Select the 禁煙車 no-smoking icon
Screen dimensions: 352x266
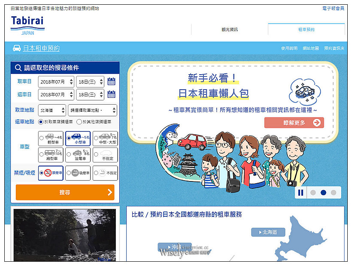click(x=50, y=172)
